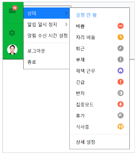
Task: Expand the 알림 일시 정지 submenu arrow
Action: click(66, 25)
